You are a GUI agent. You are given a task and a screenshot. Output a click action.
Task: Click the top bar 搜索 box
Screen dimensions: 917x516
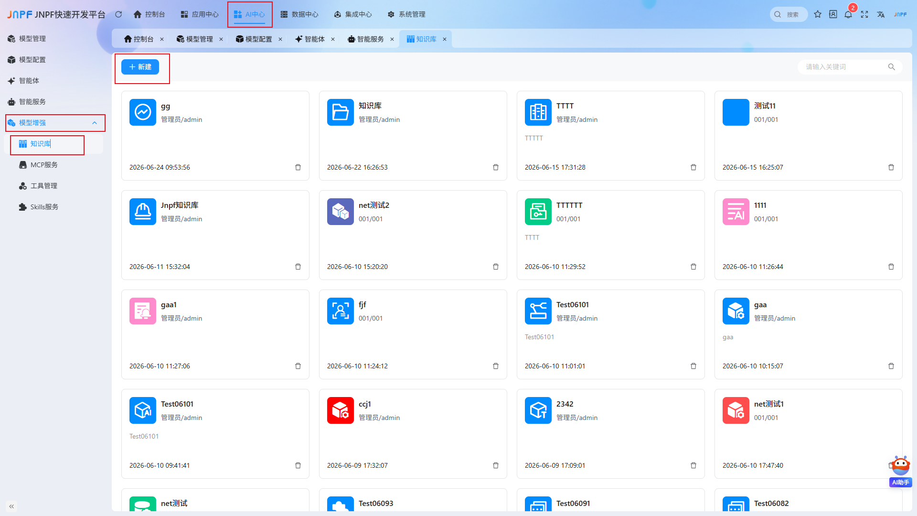pos(789,14)
